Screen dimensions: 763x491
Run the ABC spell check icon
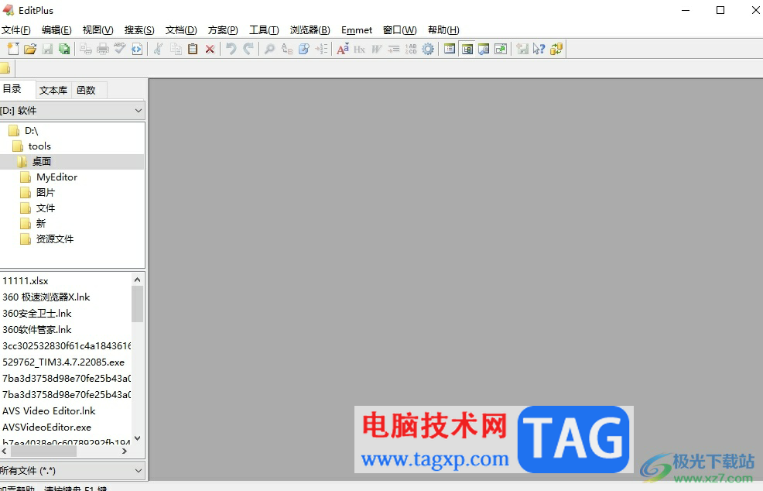tap(120, 49)
